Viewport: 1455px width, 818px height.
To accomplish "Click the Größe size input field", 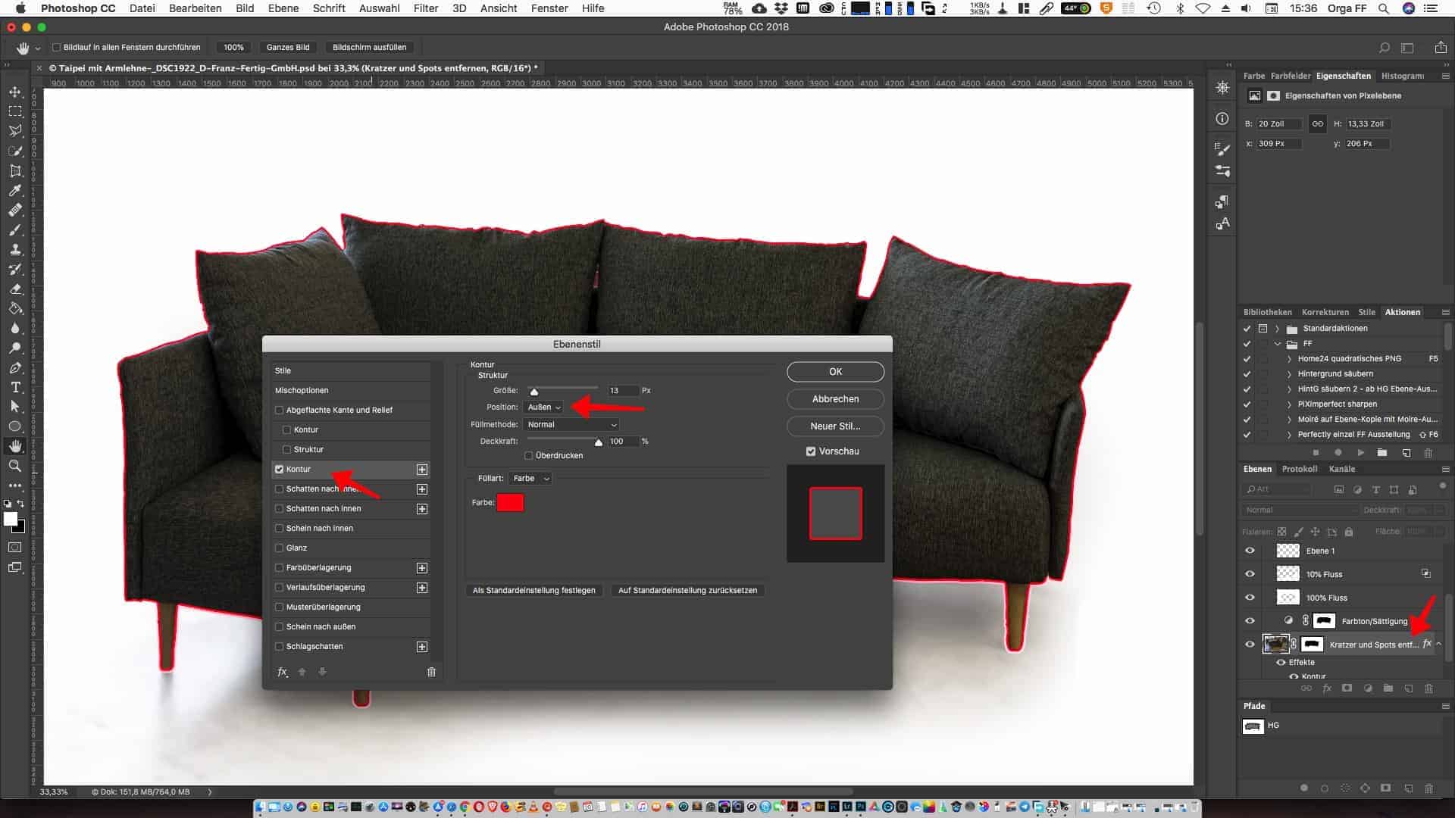I will pyautogui.click(x=621, y=391).
